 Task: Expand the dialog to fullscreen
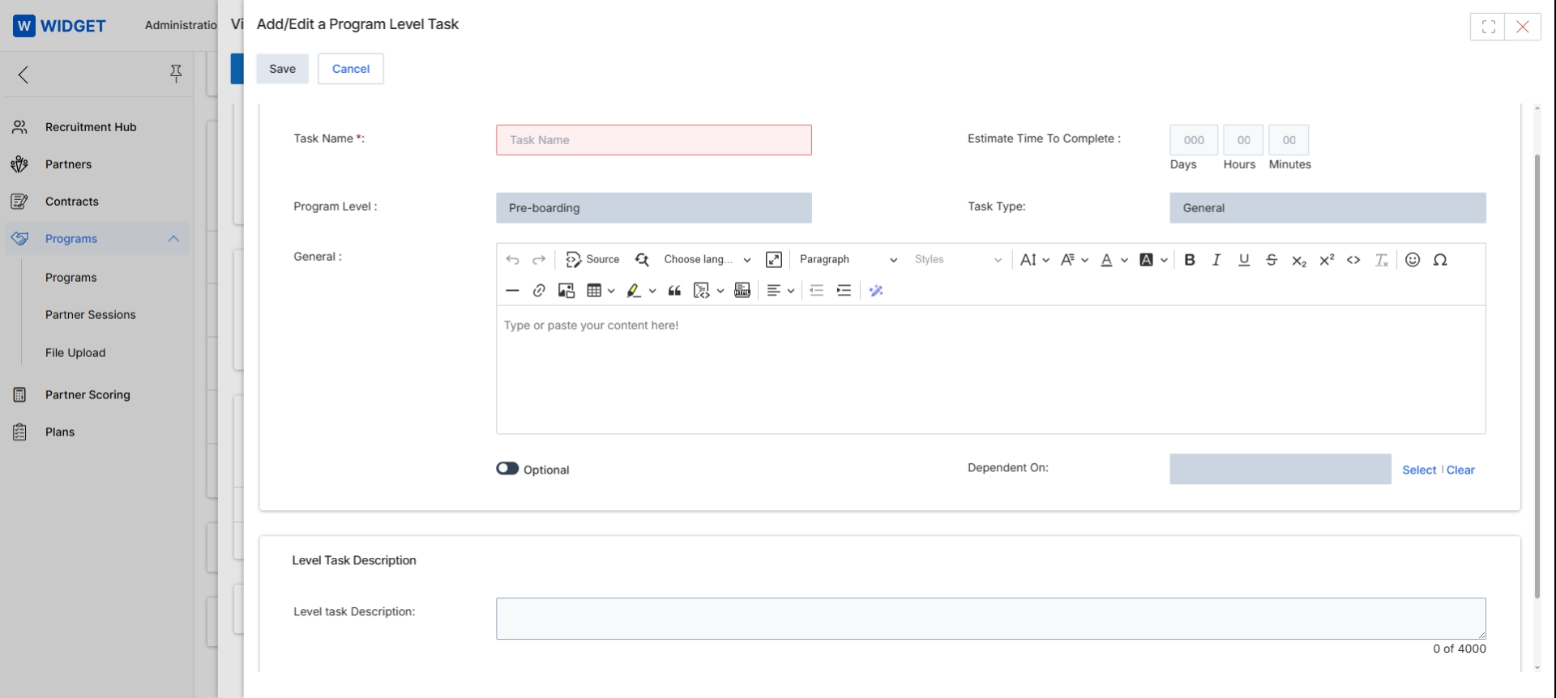1488,27
